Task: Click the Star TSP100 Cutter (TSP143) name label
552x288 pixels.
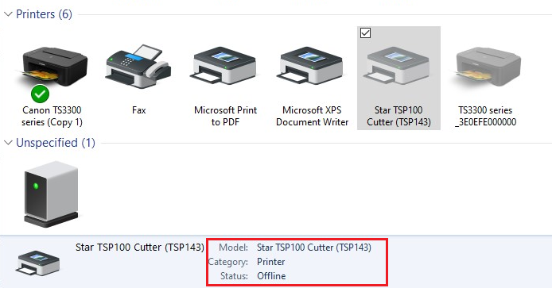Action: click(x=398, y=117)
